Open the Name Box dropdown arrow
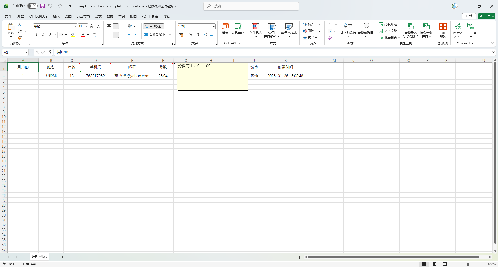The width and height of the screenshot is (498, 267). coord(26,53)
